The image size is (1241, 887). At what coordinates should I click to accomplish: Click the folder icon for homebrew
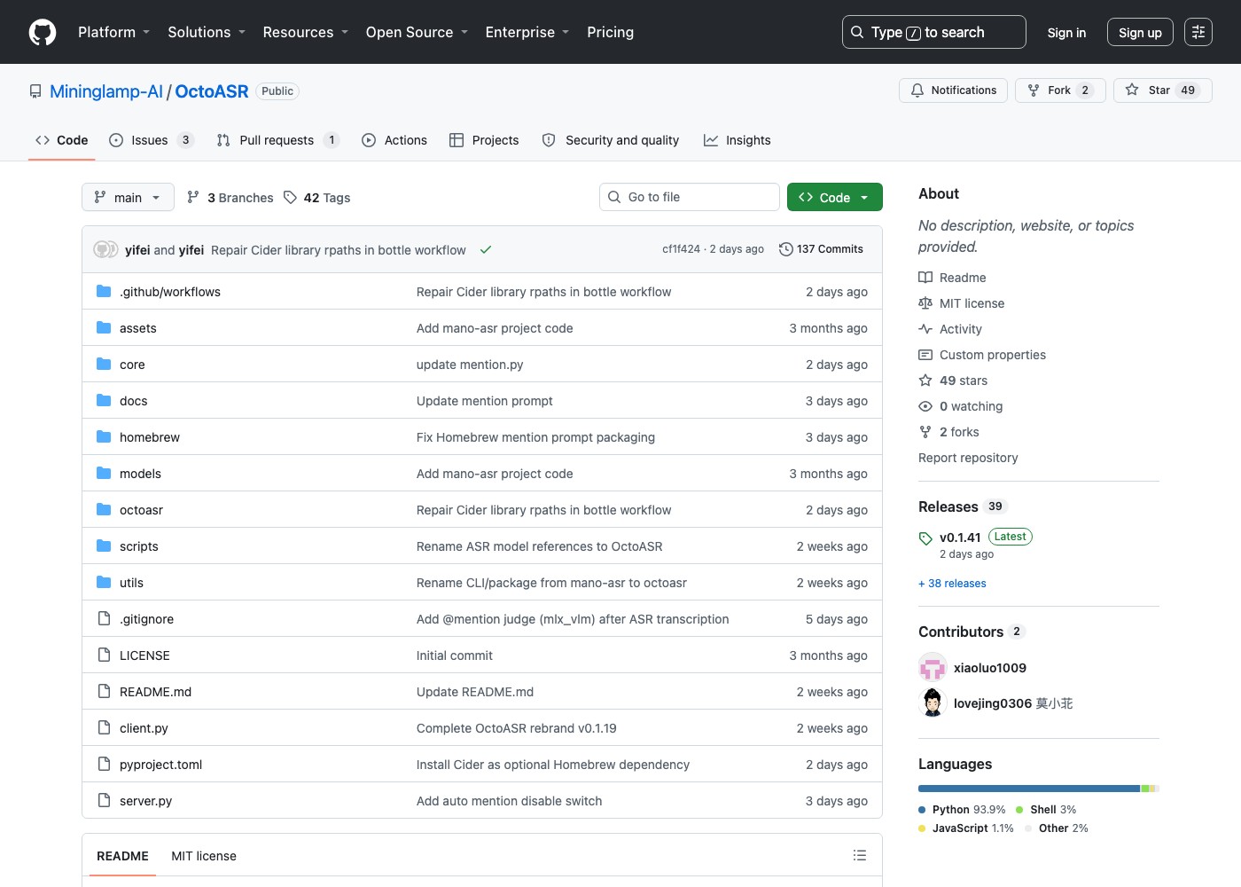point(104,436)
